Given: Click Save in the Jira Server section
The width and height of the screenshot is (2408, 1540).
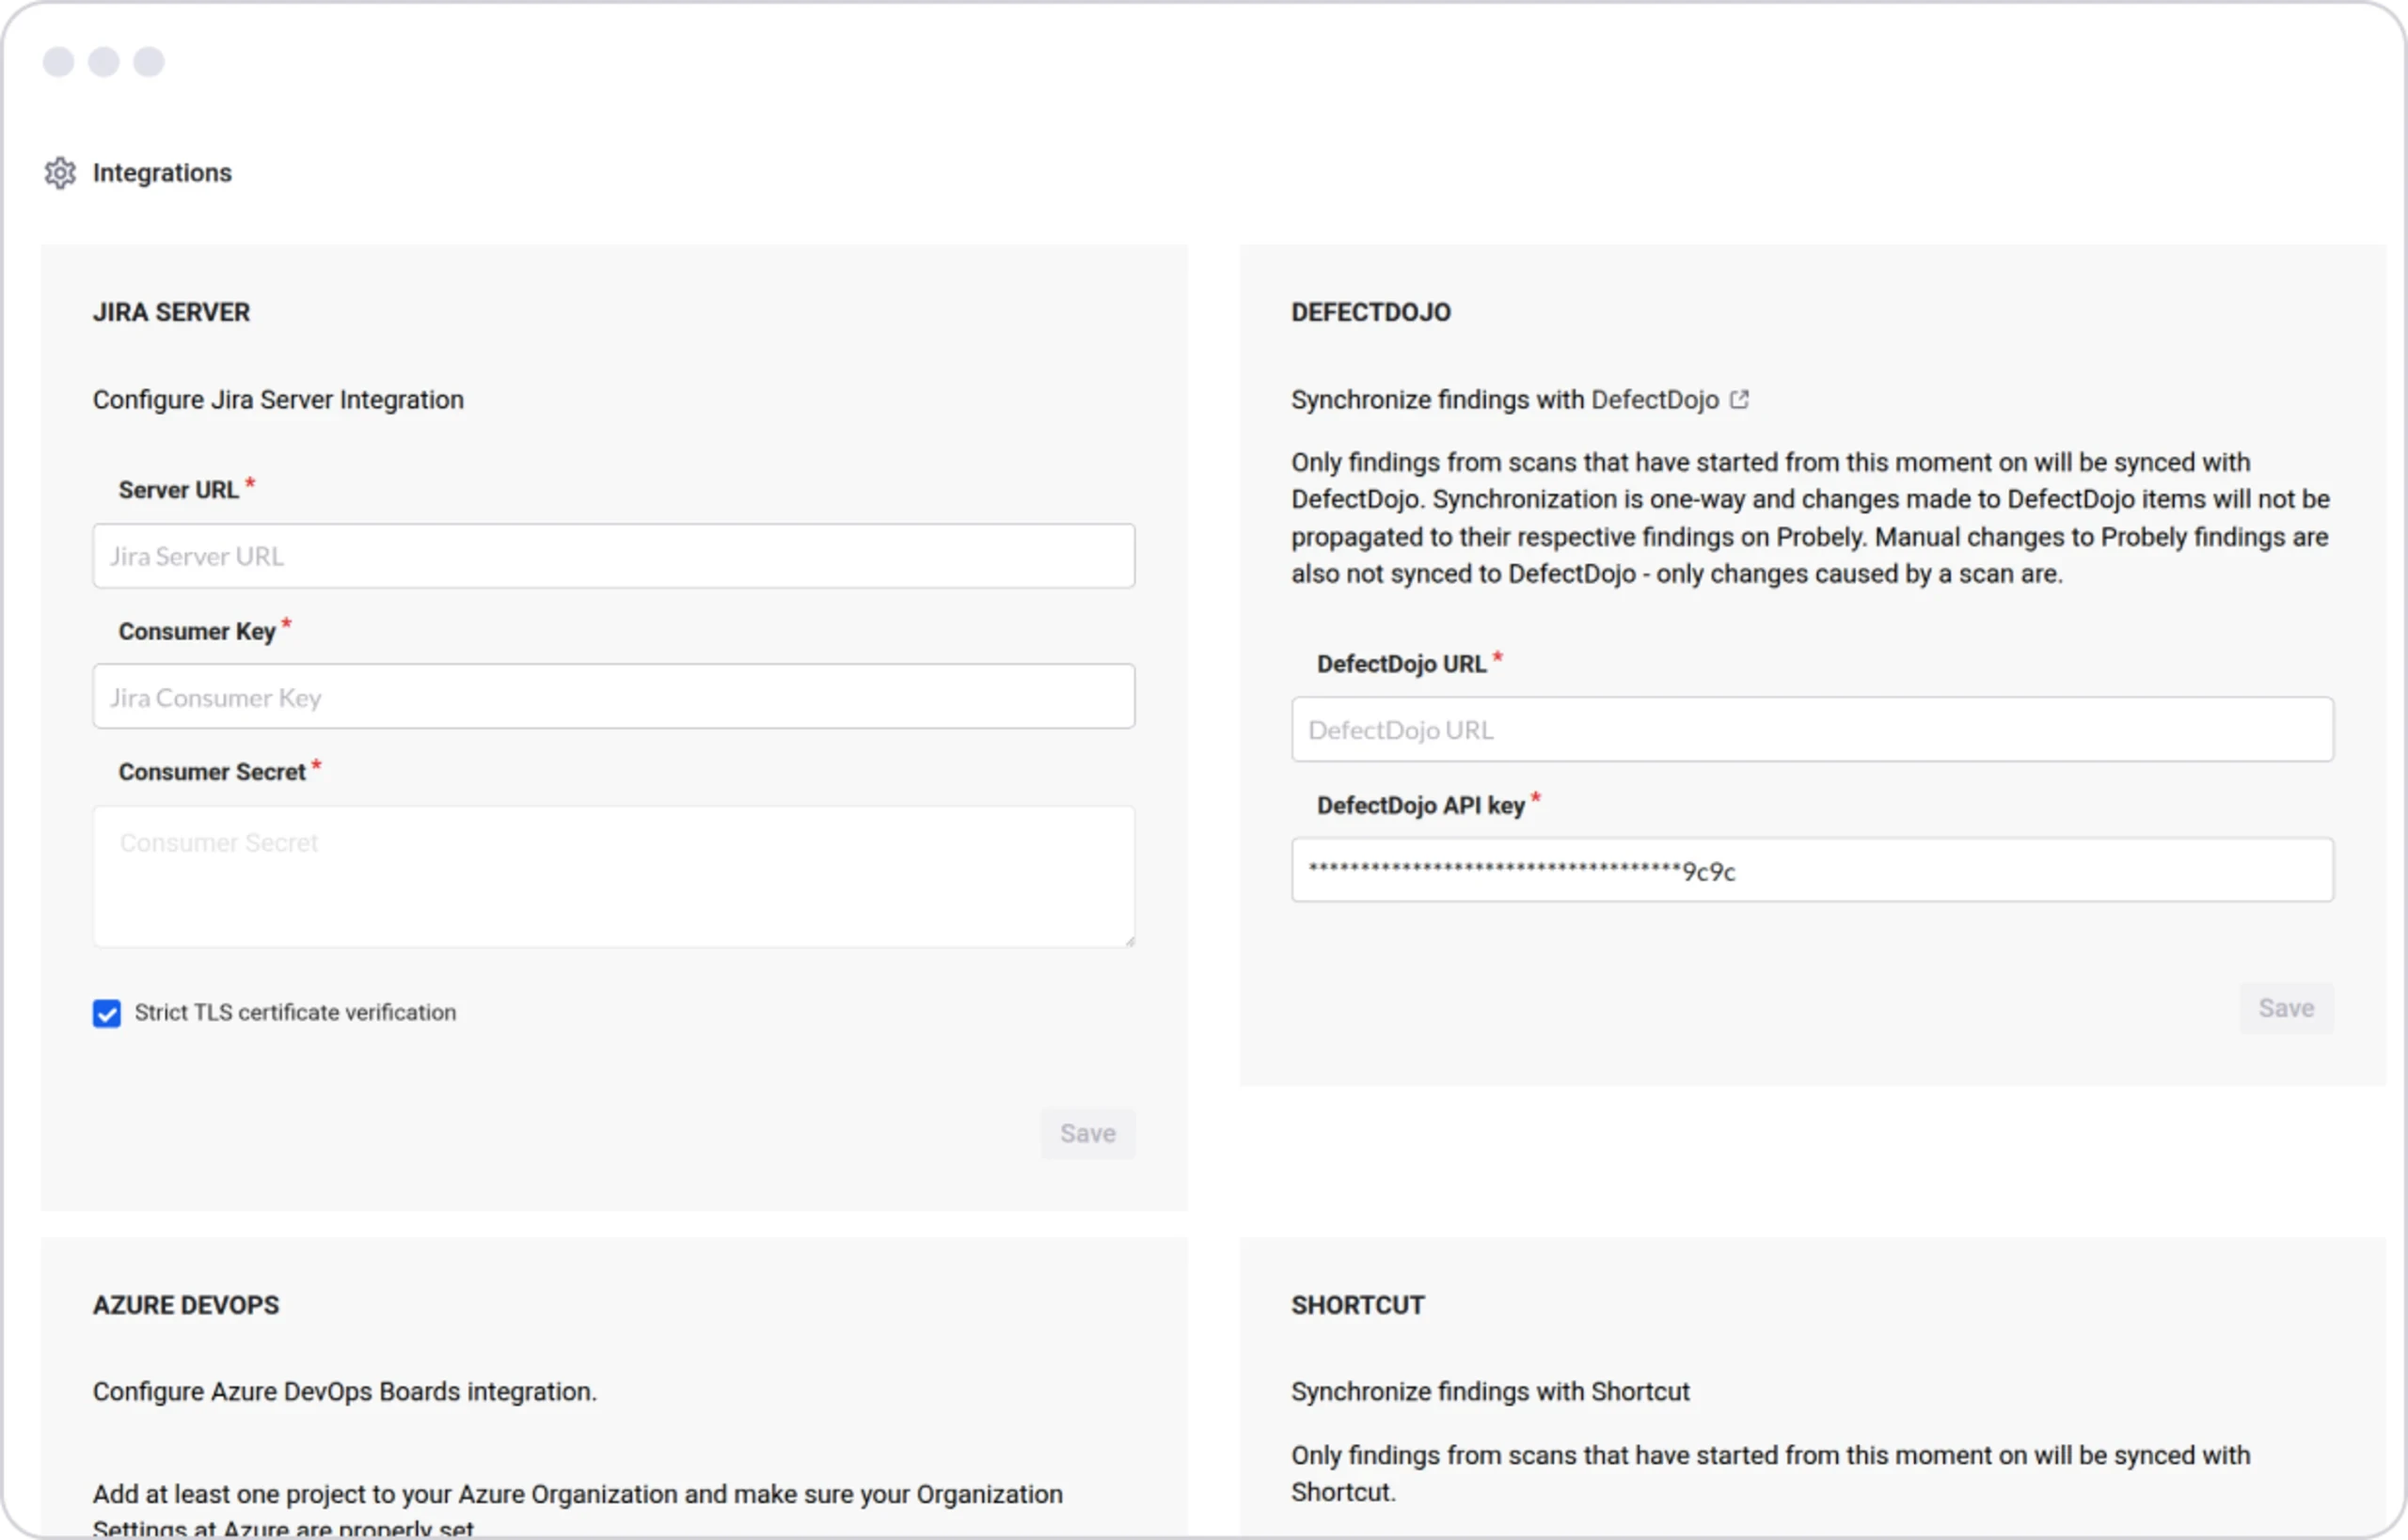Looking at the screenshot, I should coord(1087,1133).
